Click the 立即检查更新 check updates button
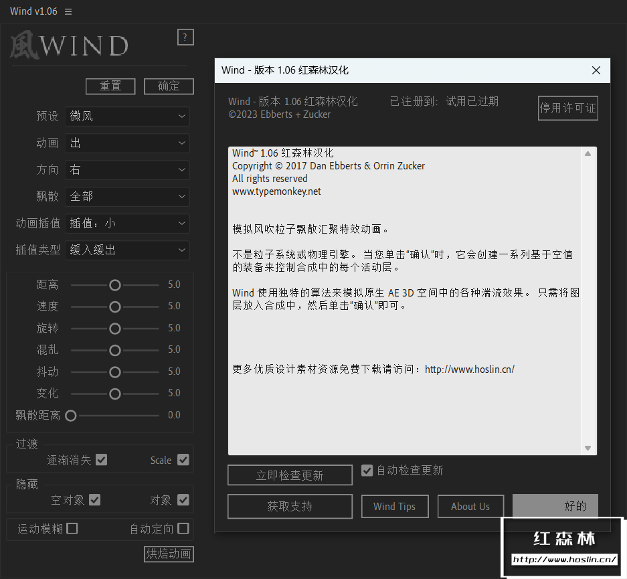 [290, 475]
